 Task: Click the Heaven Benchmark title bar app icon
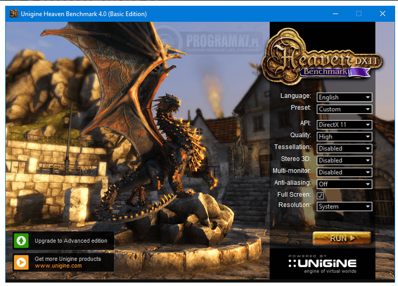click(x=14, y=13)
